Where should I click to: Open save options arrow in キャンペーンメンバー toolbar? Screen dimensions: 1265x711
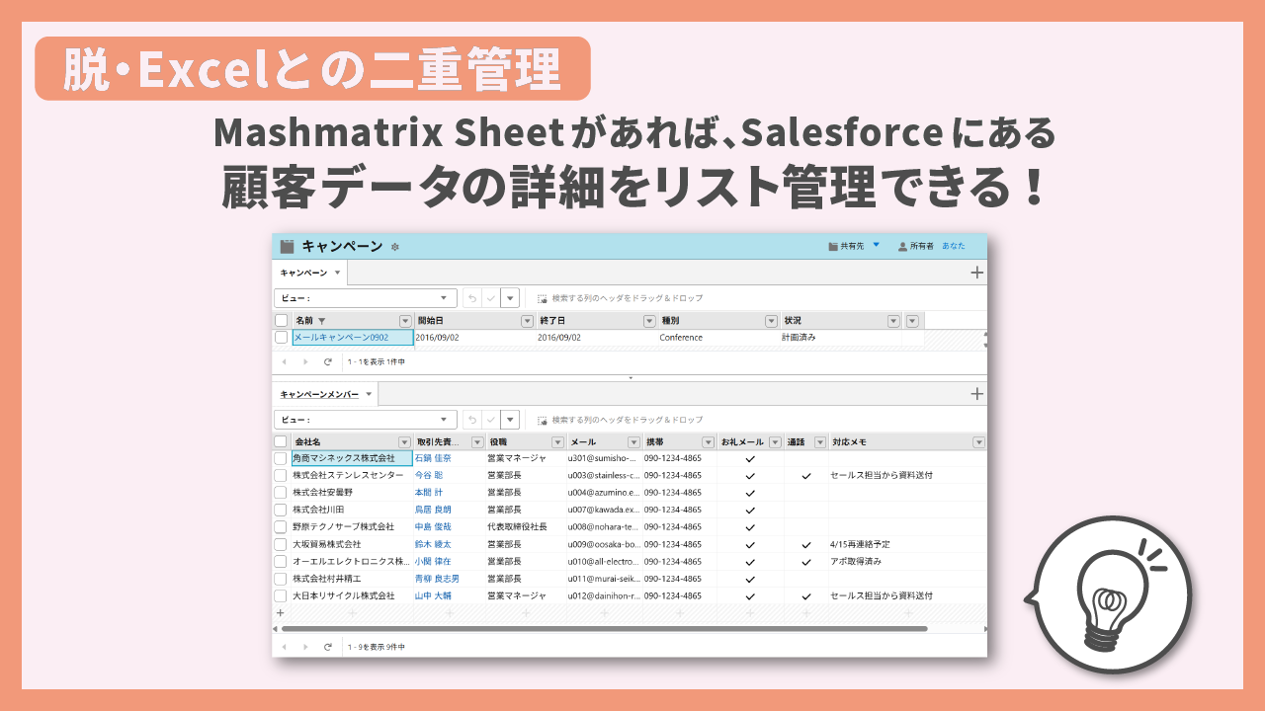click(510, 420)
